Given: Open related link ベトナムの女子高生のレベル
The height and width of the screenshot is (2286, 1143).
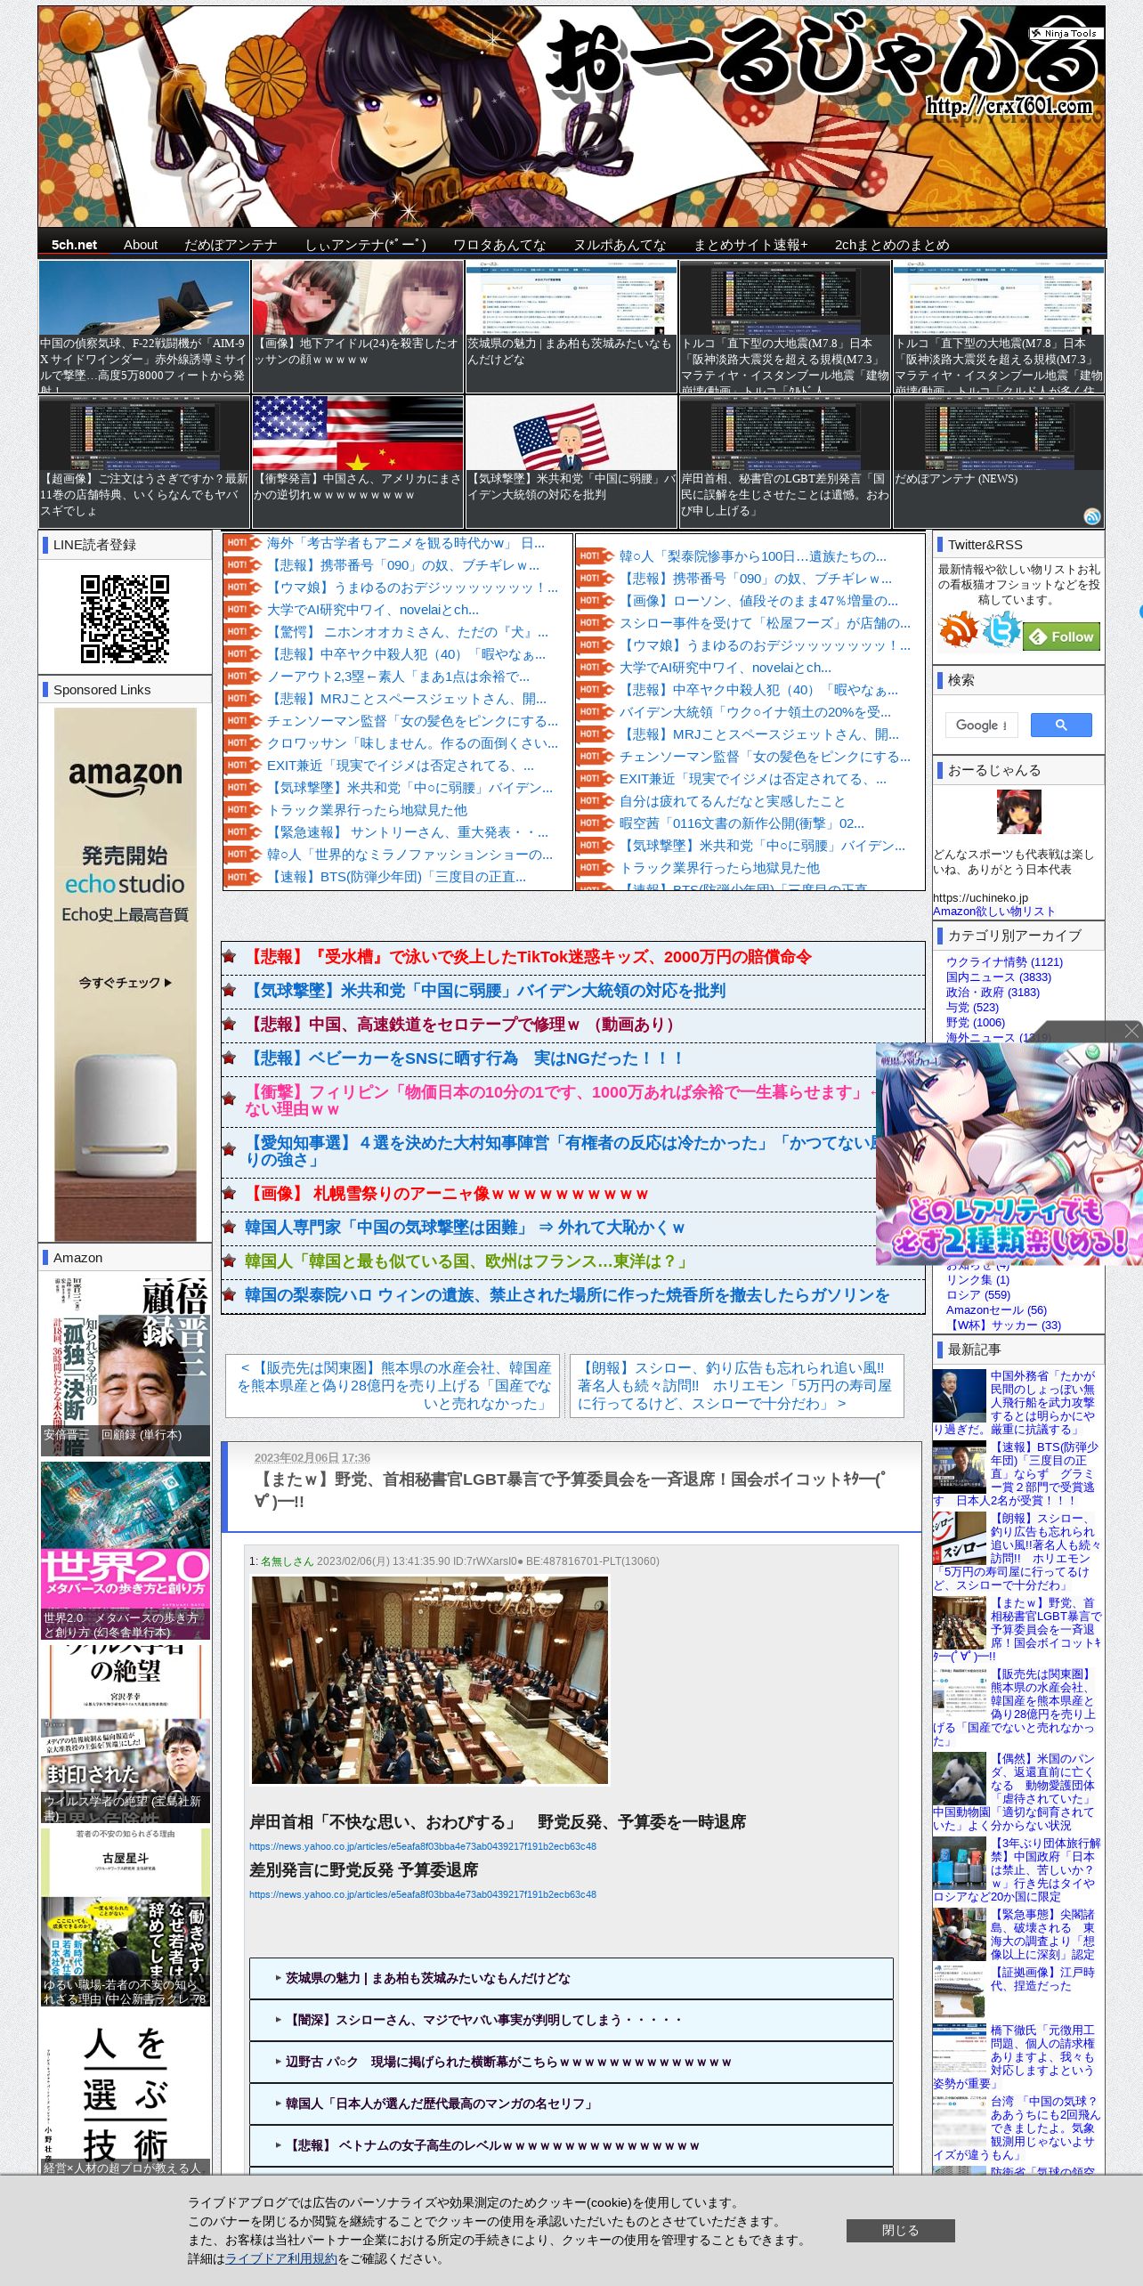Looking at the screenshot, I should [x=492, y=2144].
